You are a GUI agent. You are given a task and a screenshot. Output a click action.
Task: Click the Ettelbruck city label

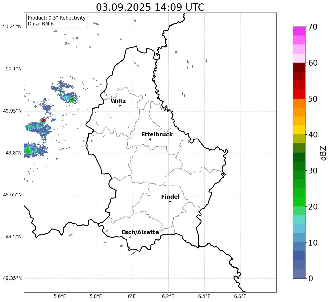coord(157,135)
